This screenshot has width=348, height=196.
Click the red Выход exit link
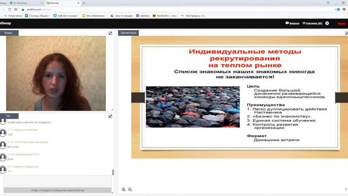point(341,23)
